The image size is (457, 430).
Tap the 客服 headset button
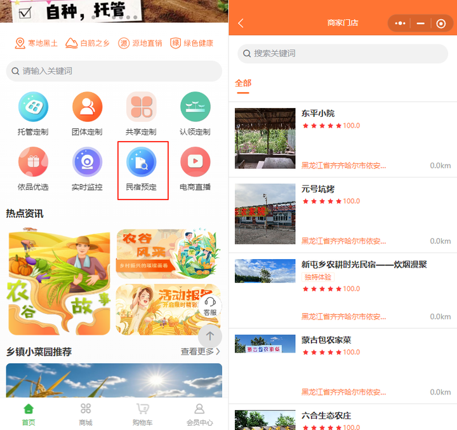pyautogui.click(x=210, y=306)
